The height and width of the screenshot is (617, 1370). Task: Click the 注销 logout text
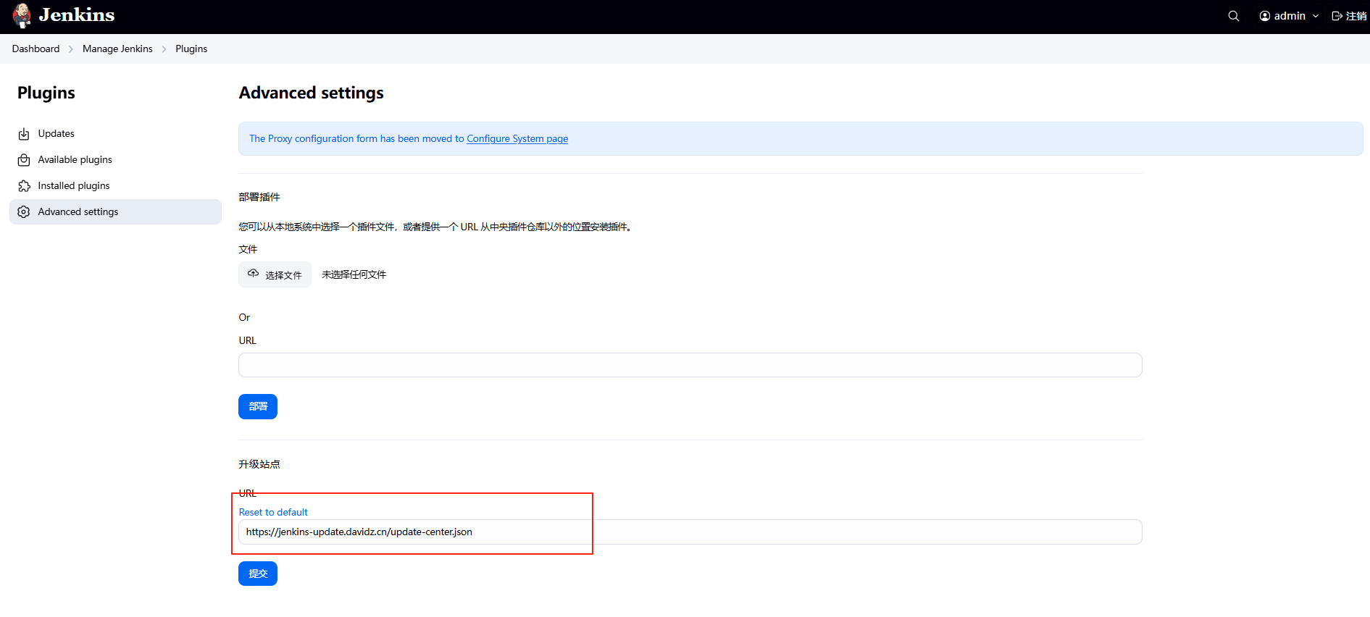point(1356,16)
